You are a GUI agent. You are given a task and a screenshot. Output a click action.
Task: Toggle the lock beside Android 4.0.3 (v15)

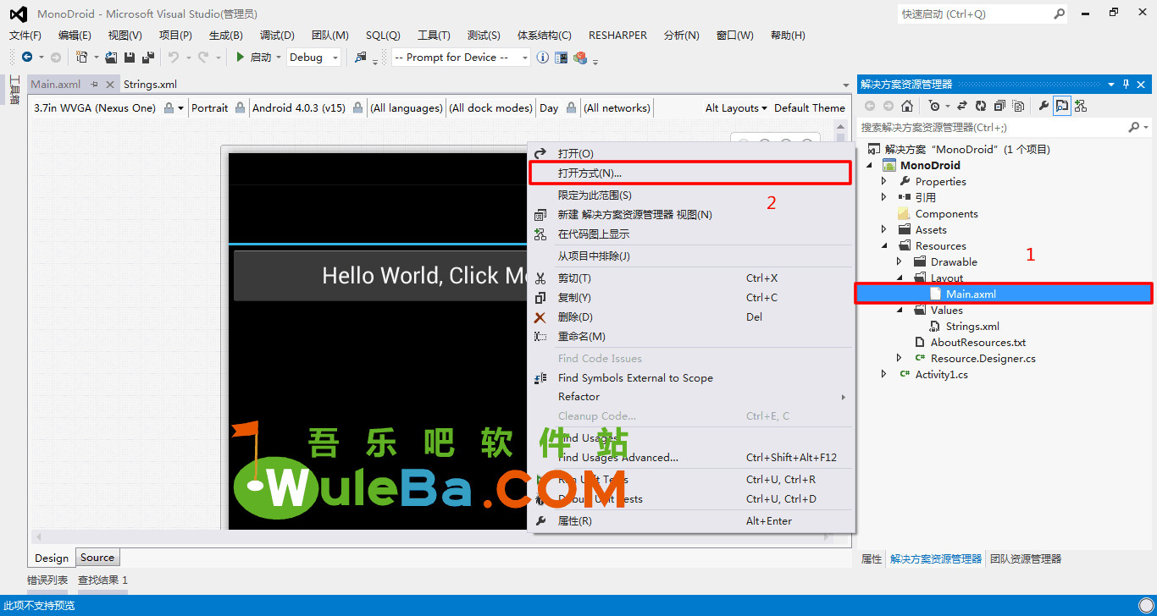click(358, 107)
